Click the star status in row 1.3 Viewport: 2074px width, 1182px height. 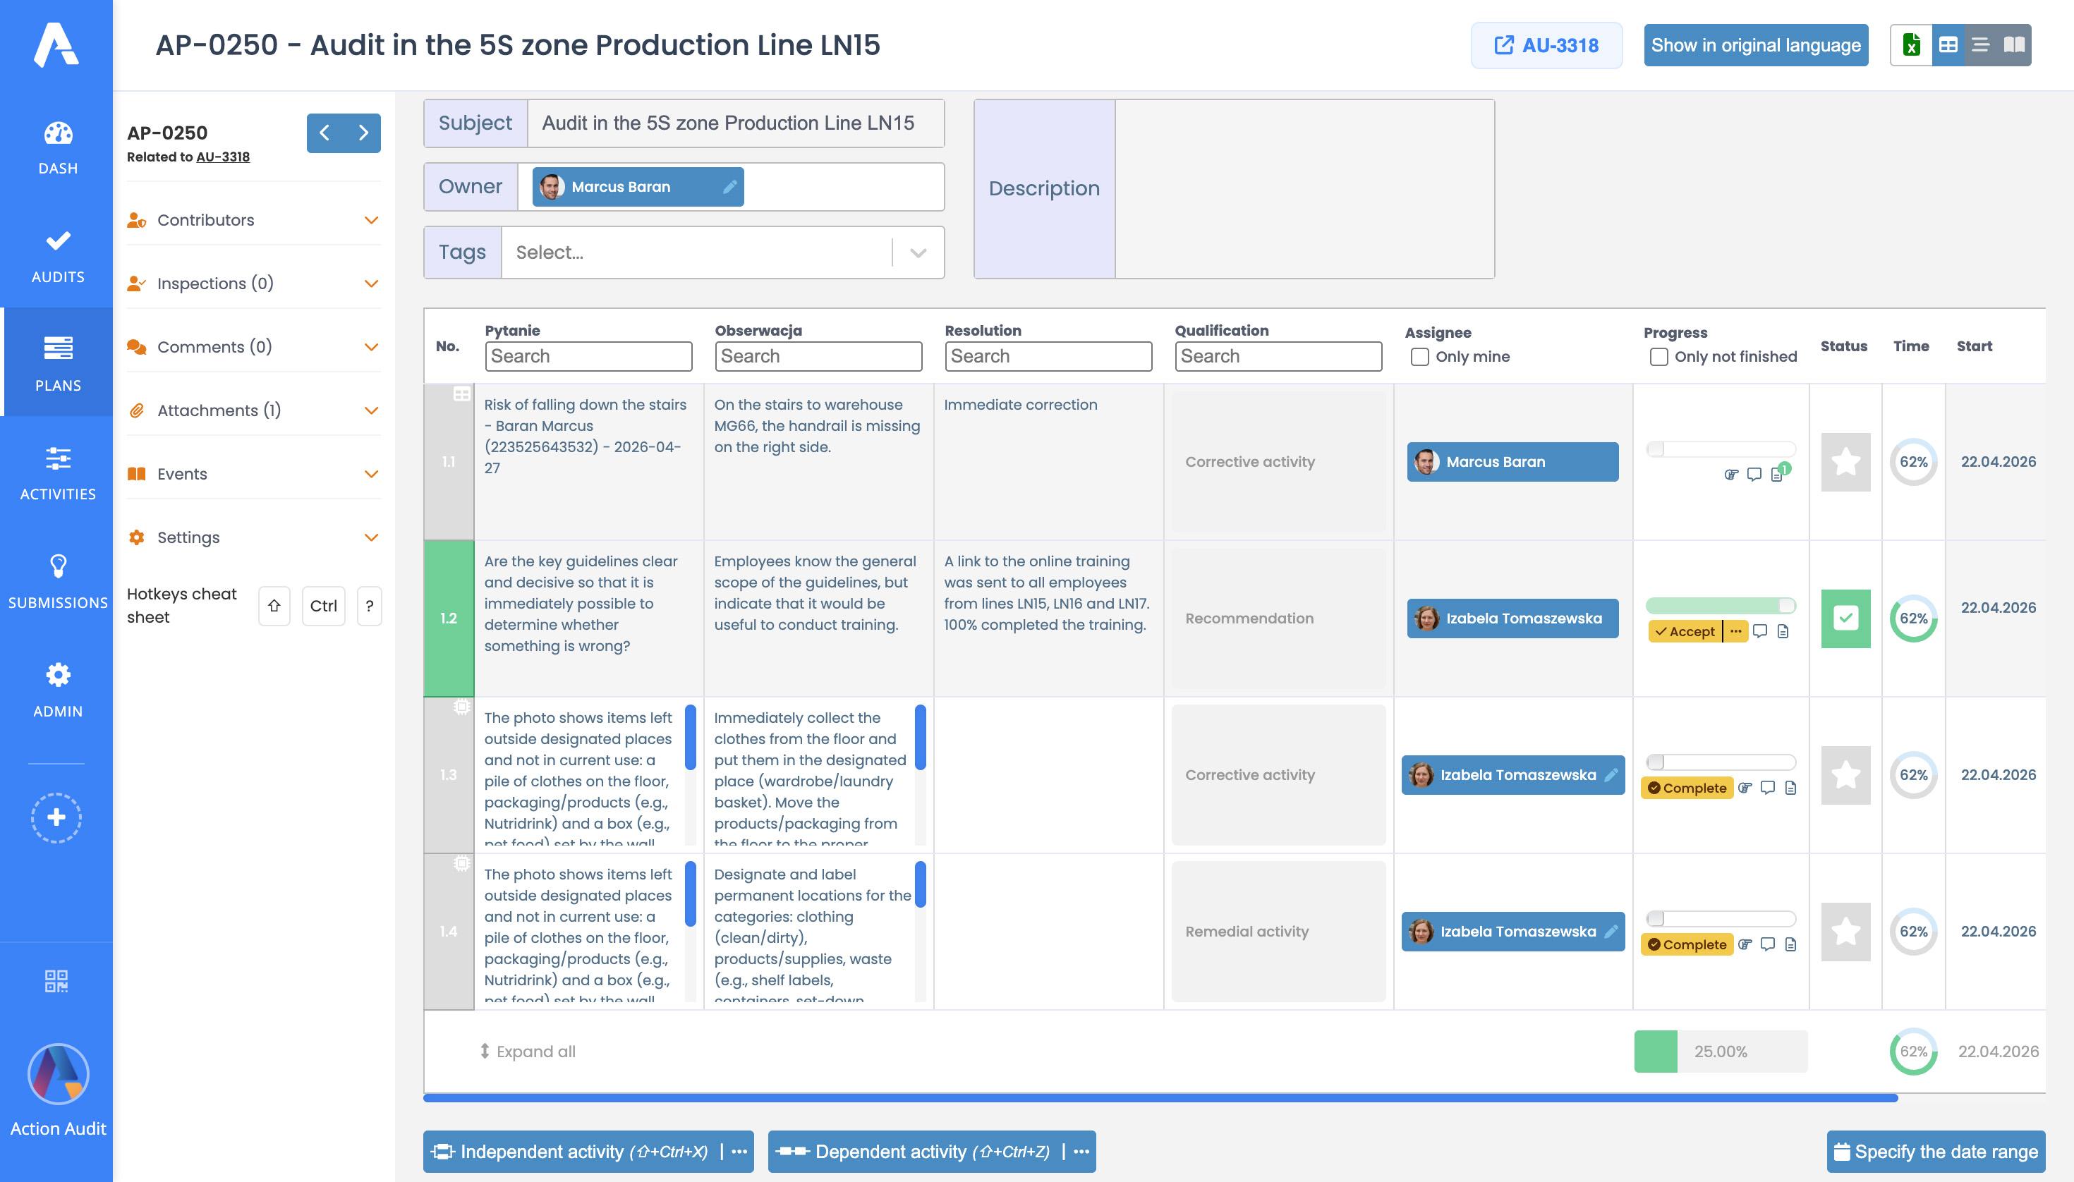pos(1846,775)
